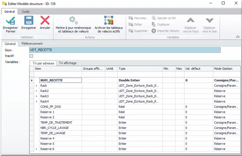Collapse the ribbon with the chevron
Viewport: 242px width, 156px height.
(238, 37)
